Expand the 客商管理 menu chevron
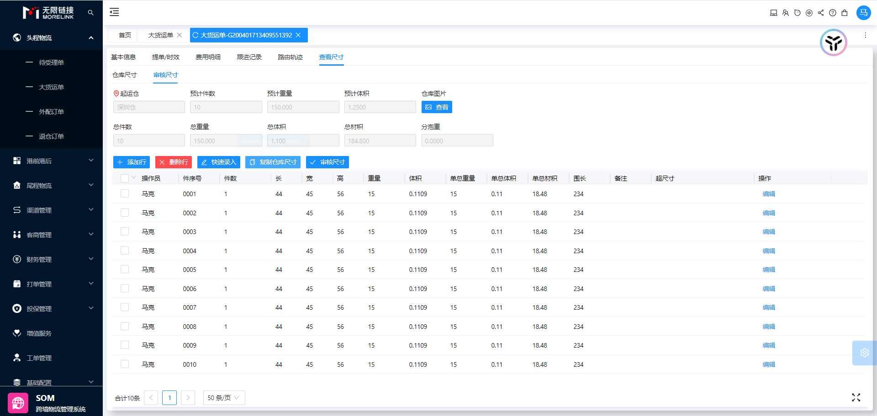The height and width of the screenshot is (416, 877). (91, 234)
